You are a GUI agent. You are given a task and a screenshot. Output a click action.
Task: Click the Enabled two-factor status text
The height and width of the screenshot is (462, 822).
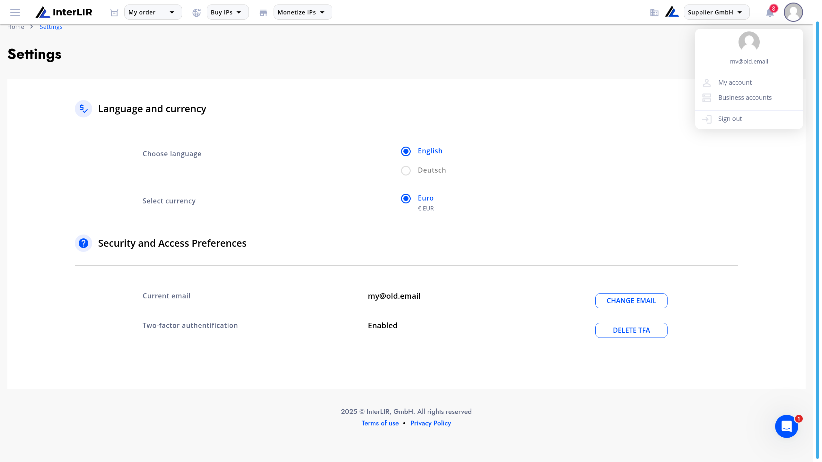click(383, 326)
